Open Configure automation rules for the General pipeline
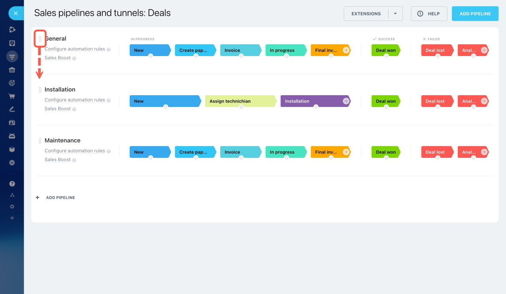 75,49
